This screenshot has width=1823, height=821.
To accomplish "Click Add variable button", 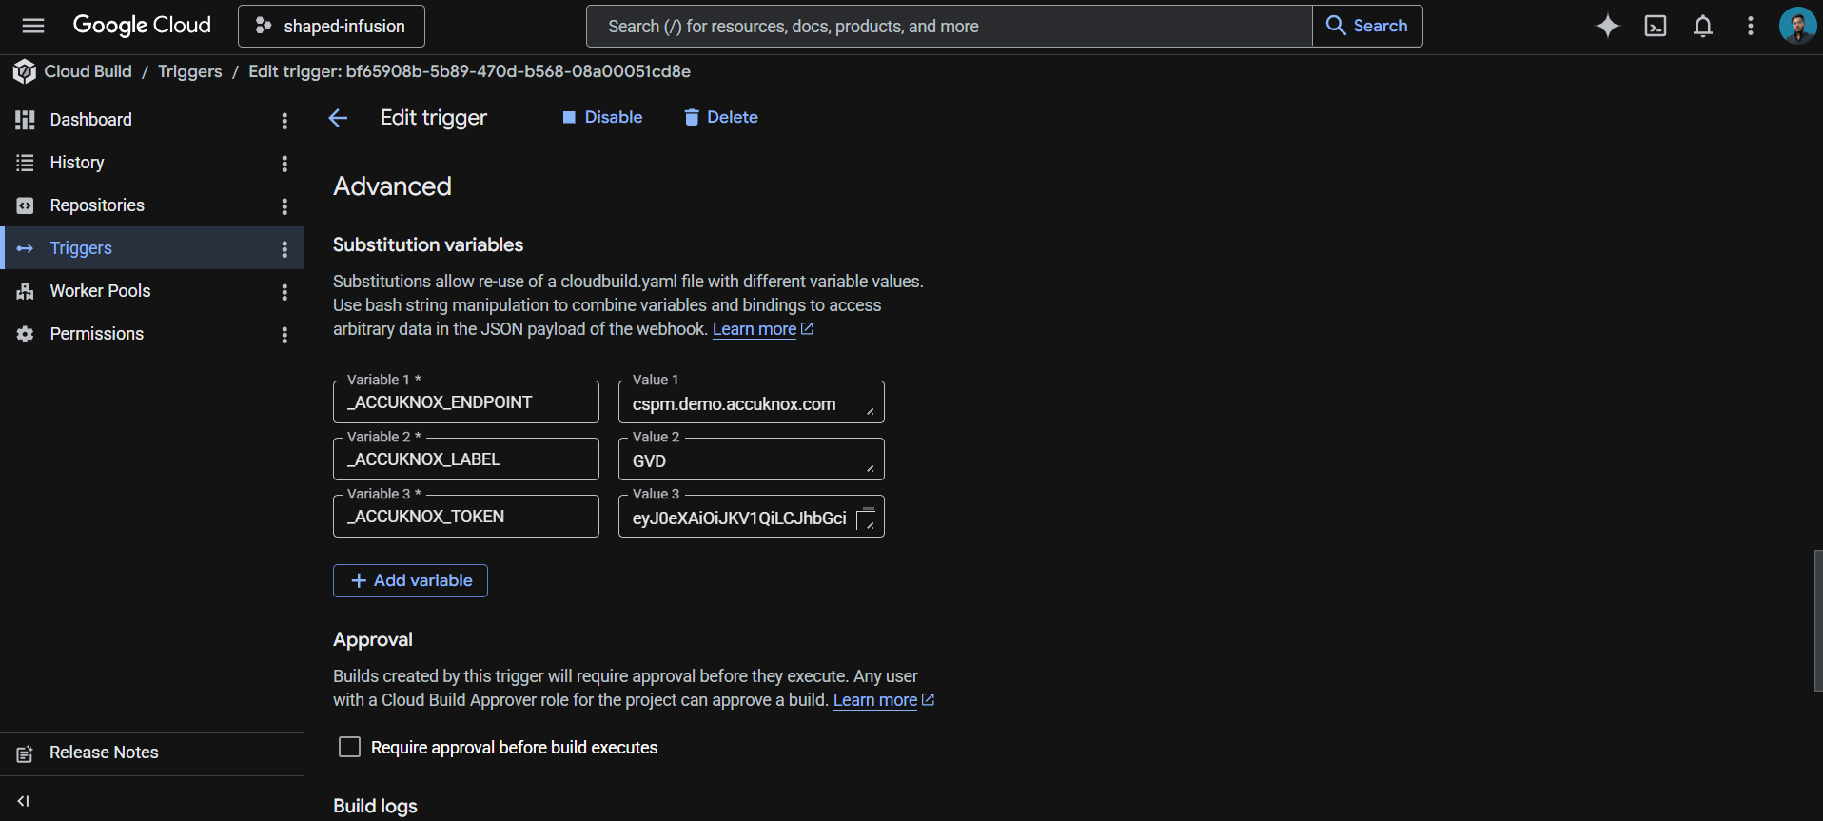I will [410, 581].
